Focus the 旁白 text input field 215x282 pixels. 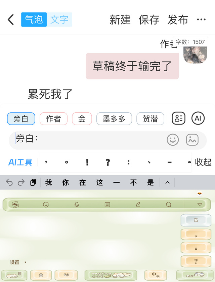tap(108, 140)
